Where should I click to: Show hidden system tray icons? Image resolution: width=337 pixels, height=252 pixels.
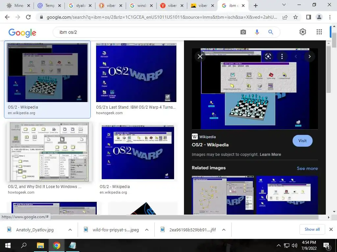click(x=278, y=245)
